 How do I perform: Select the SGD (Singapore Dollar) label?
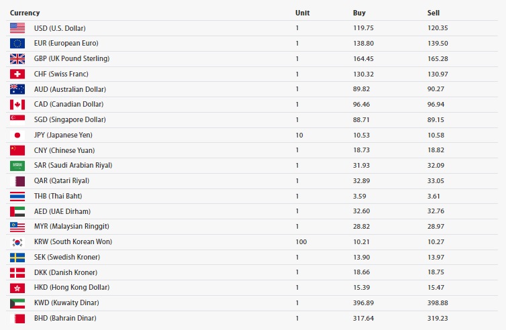(x=70, y=119)
